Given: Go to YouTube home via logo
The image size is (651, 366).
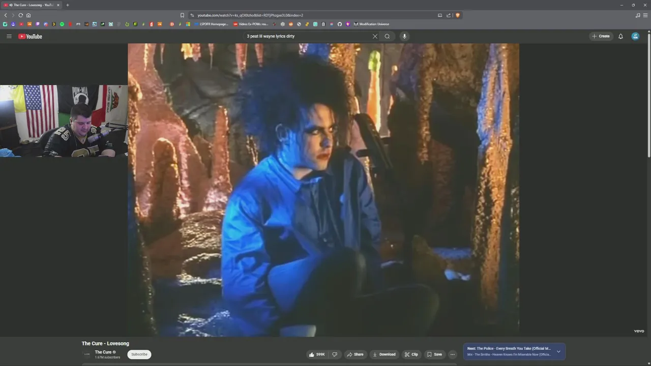Looking at the screenshot, I should (x=31, y=36).
